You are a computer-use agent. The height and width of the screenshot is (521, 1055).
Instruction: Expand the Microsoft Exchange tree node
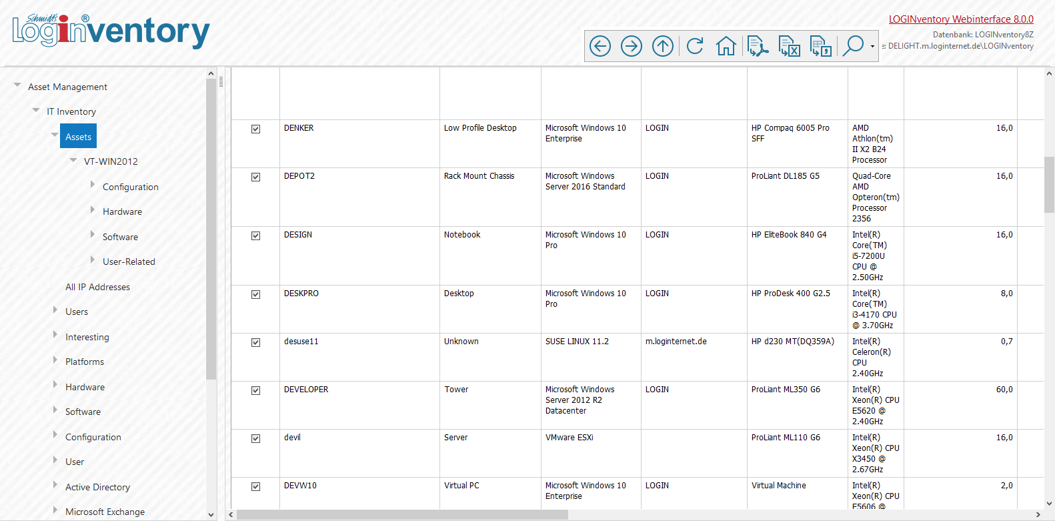pyautogui.click(x=55, y=510)
